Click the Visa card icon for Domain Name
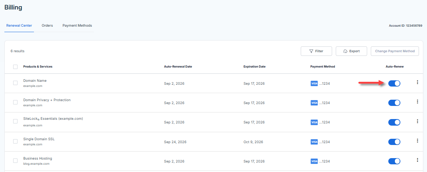 coord(314,84)
